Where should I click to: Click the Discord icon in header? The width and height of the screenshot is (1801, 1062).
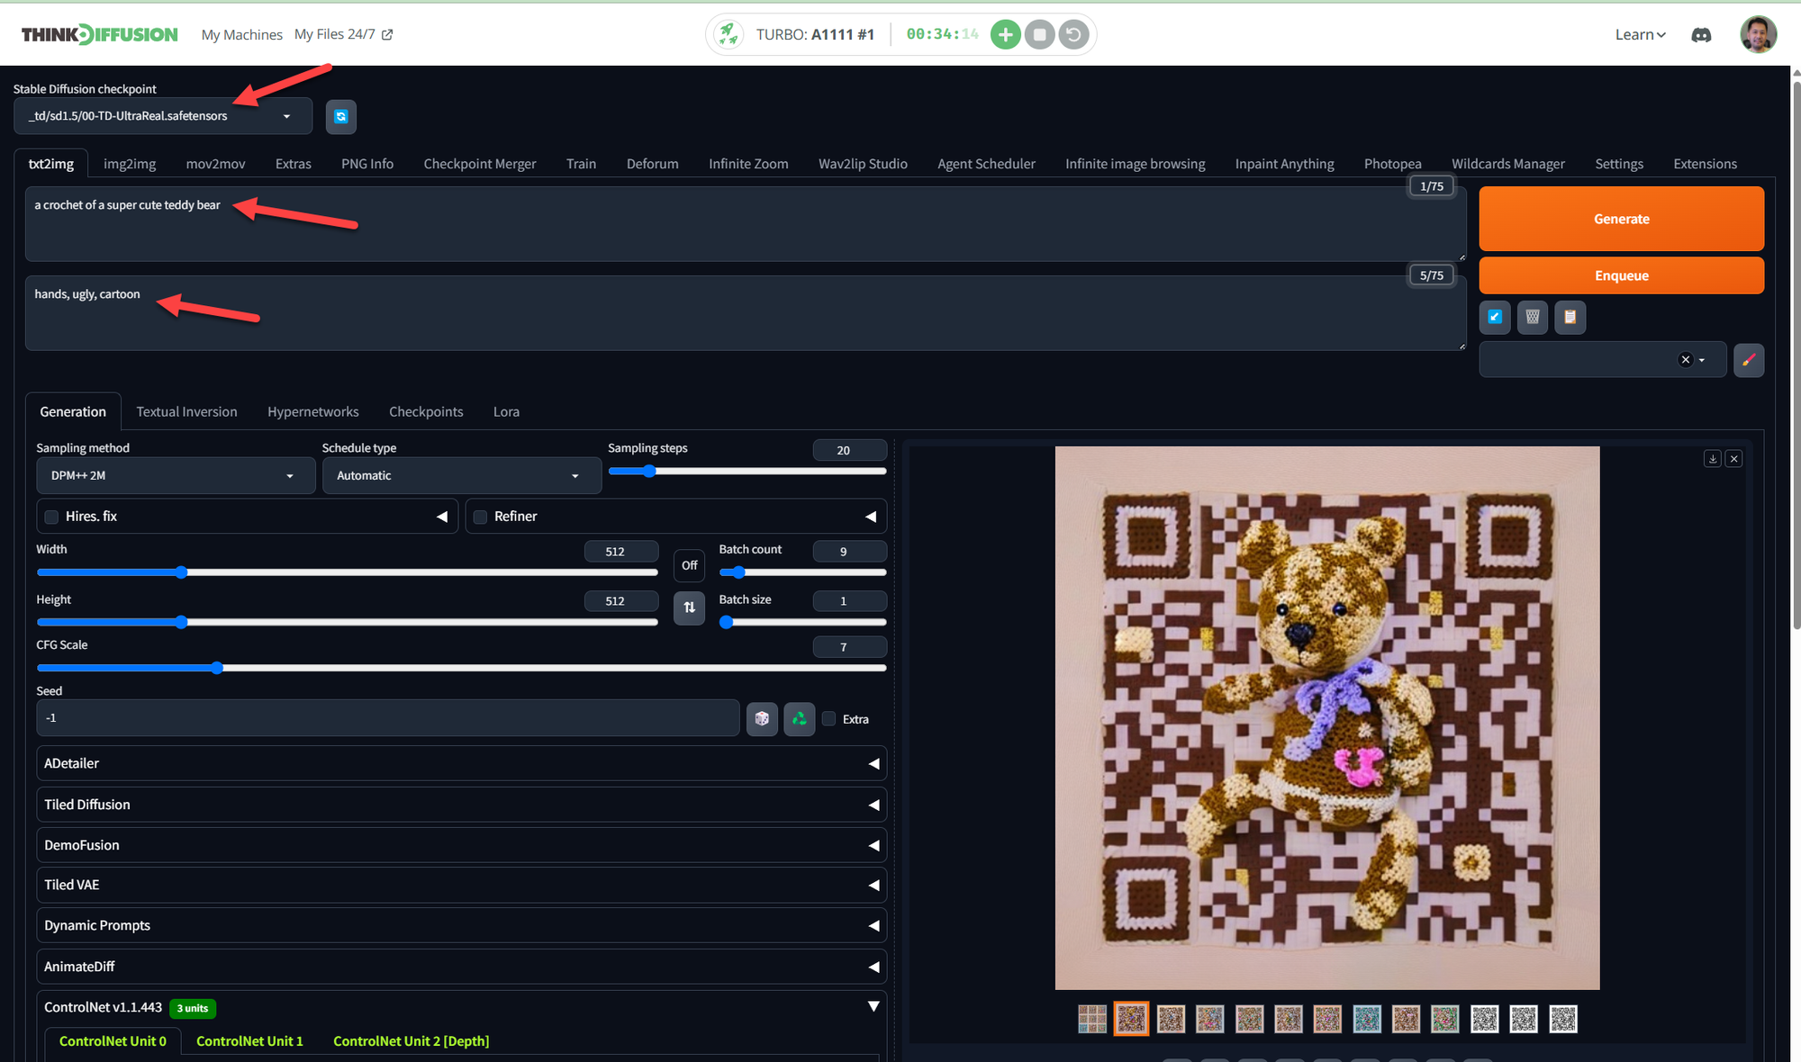click(1701, 35)
